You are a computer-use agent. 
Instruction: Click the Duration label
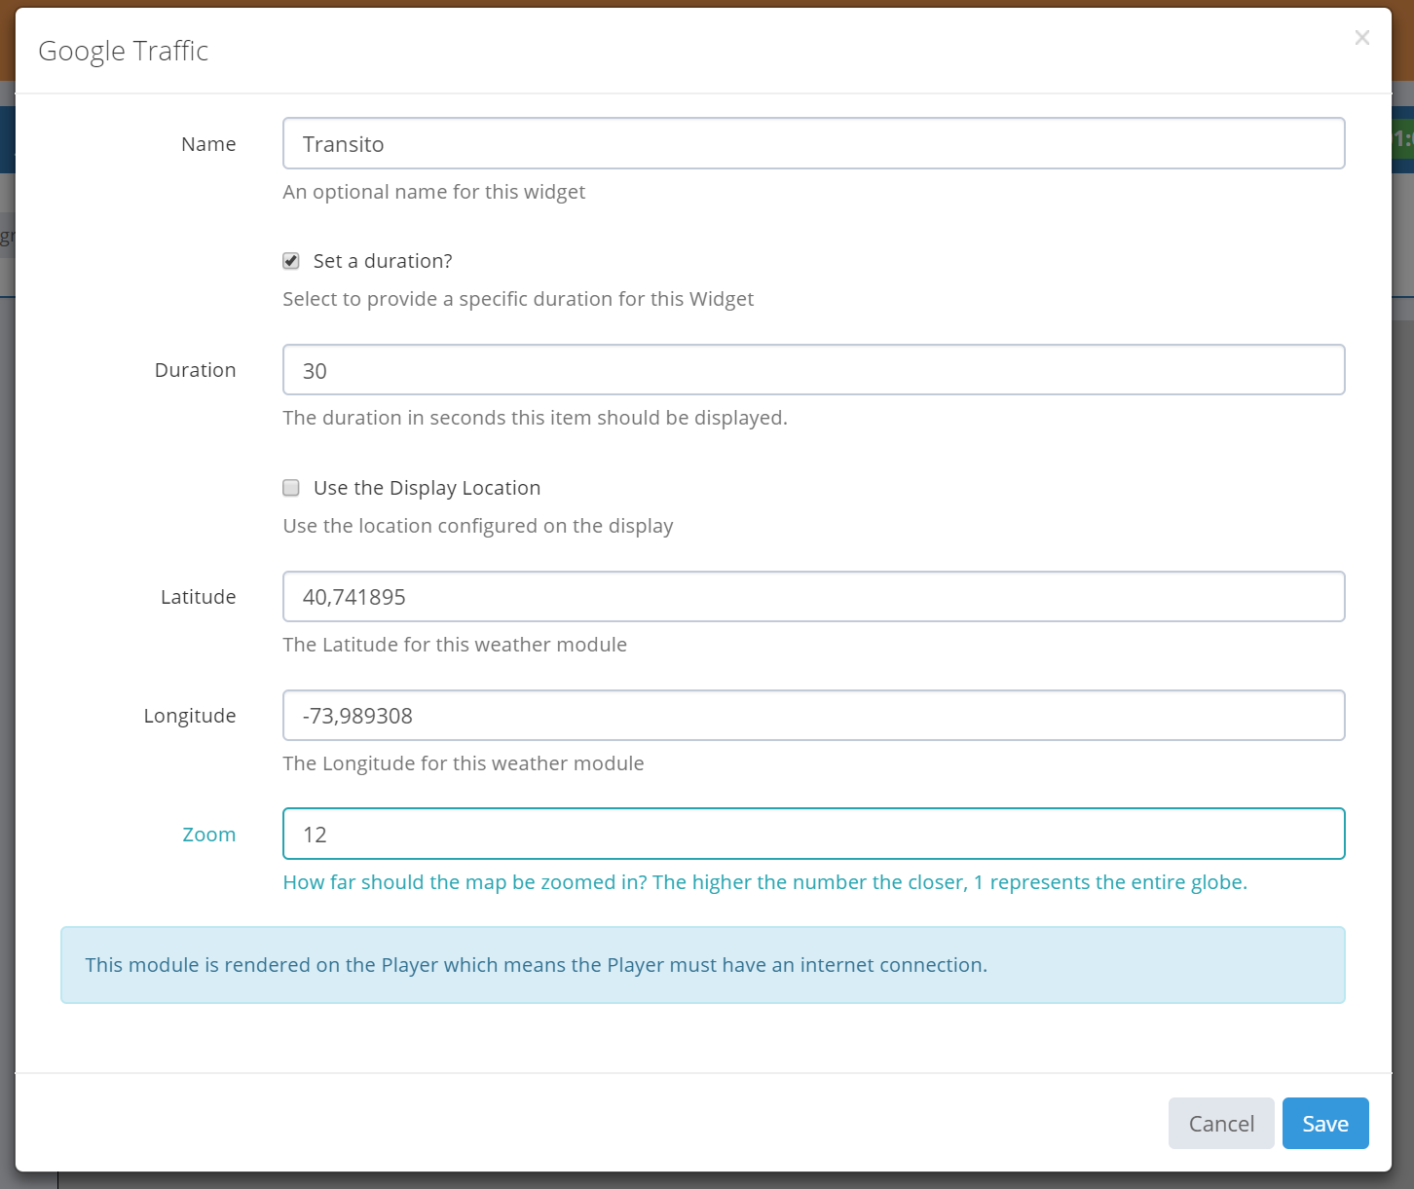coord(195,370)
